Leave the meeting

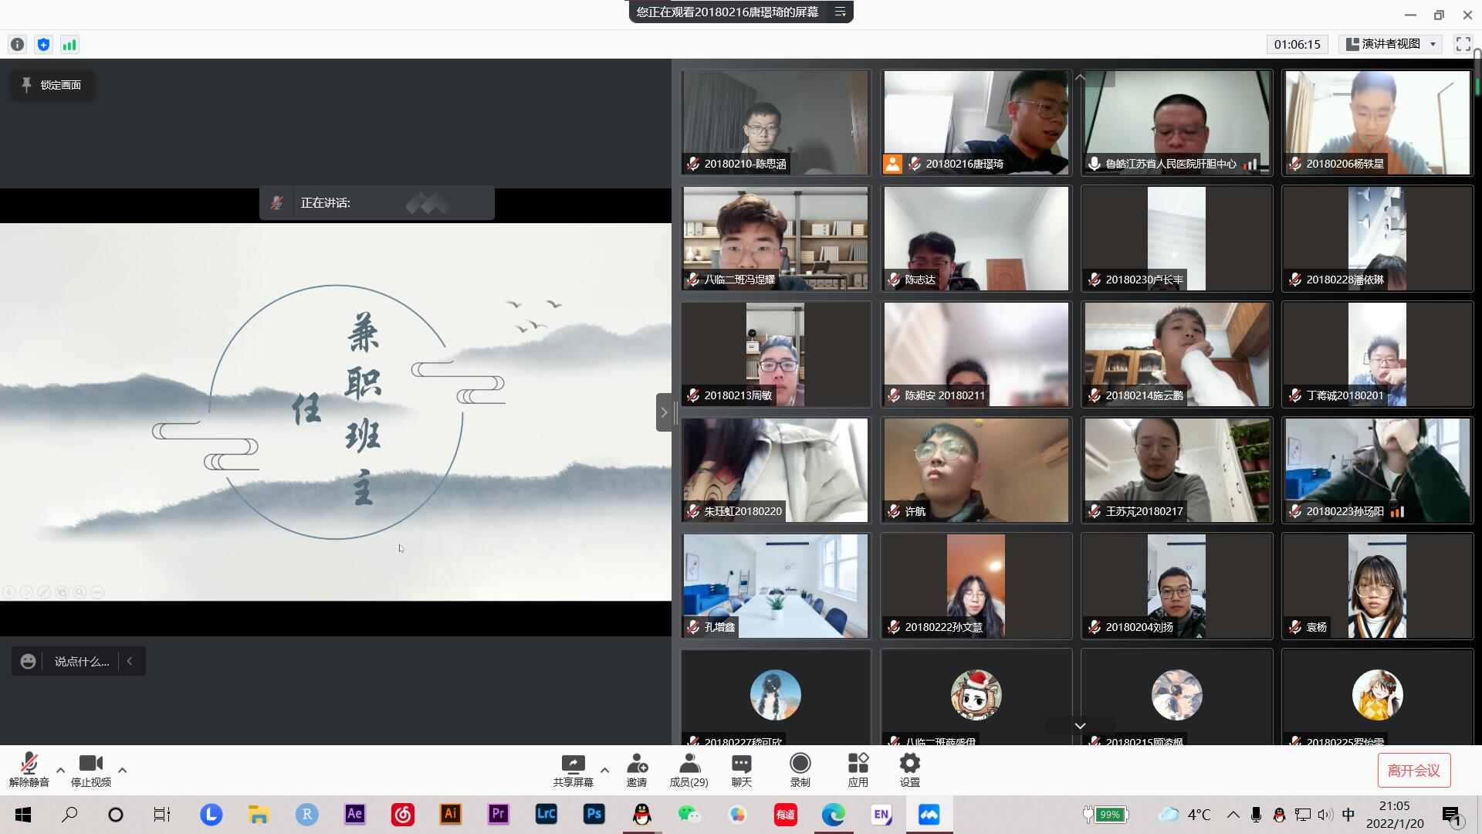pyautogui.click(x=1413, y=770)
